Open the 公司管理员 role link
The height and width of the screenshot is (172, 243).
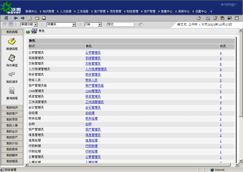93,53
